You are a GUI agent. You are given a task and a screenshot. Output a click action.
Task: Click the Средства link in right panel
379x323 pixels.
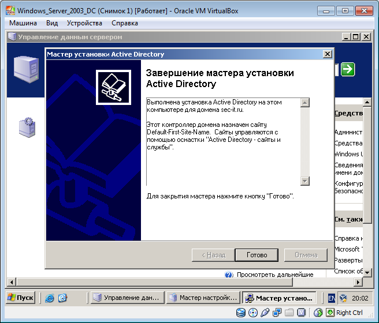pos(348,143)
